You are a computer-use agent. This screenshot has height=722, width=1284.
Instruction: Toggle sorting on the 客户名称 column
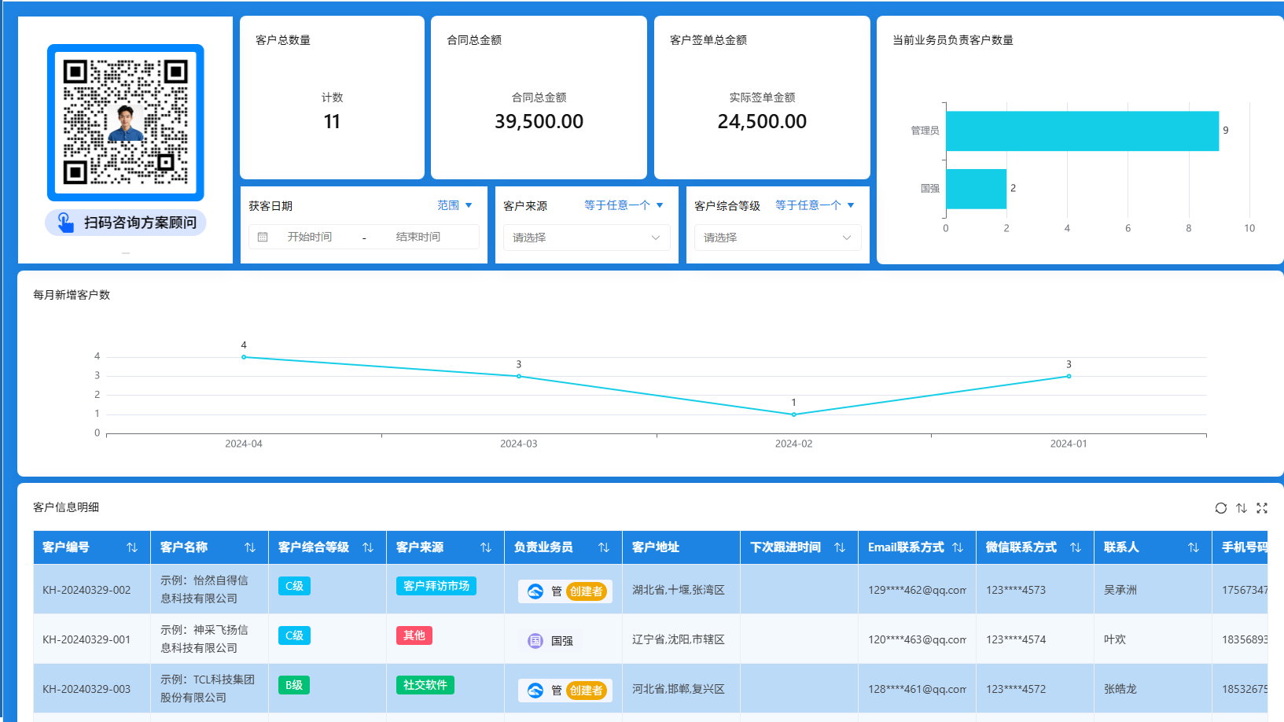pyautogui.click(x=251, y=547)
